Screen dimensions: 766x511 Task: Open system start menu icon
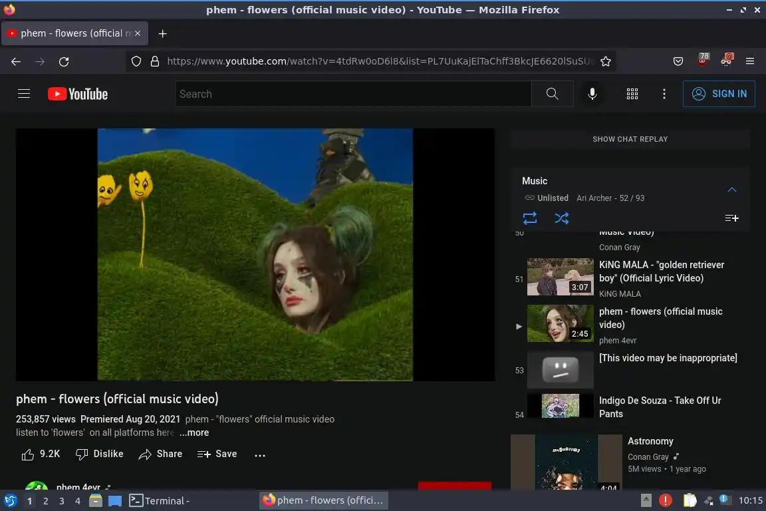click(x=10, y=501)
